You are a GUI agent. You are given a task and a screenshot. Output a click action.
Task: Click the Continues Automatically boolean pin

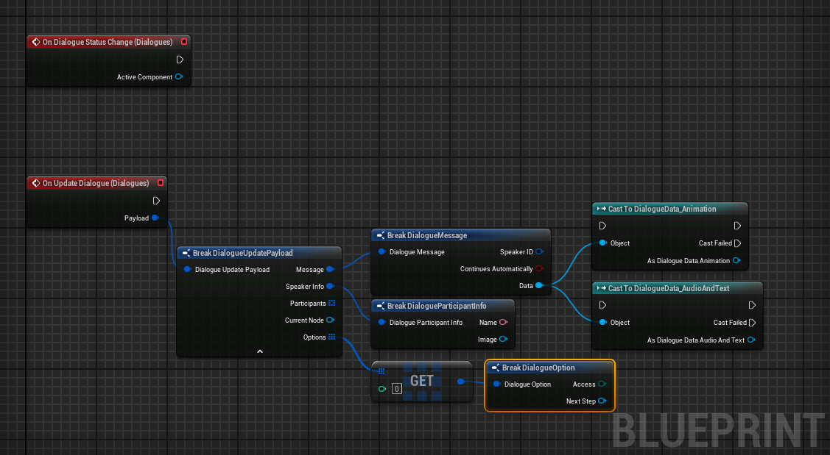point(540,269)
